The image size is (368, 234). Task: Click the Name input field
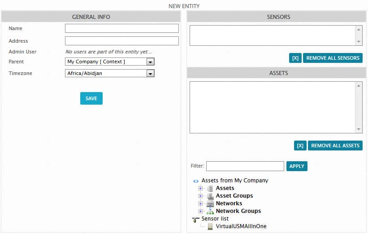[x=122, y=28]
